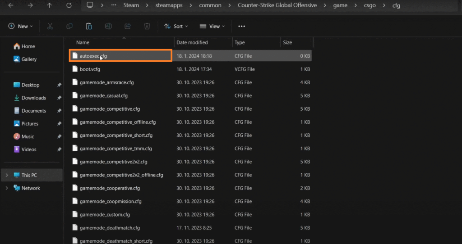Expand the Network tree node
The image size is (462, 244).
7,188
